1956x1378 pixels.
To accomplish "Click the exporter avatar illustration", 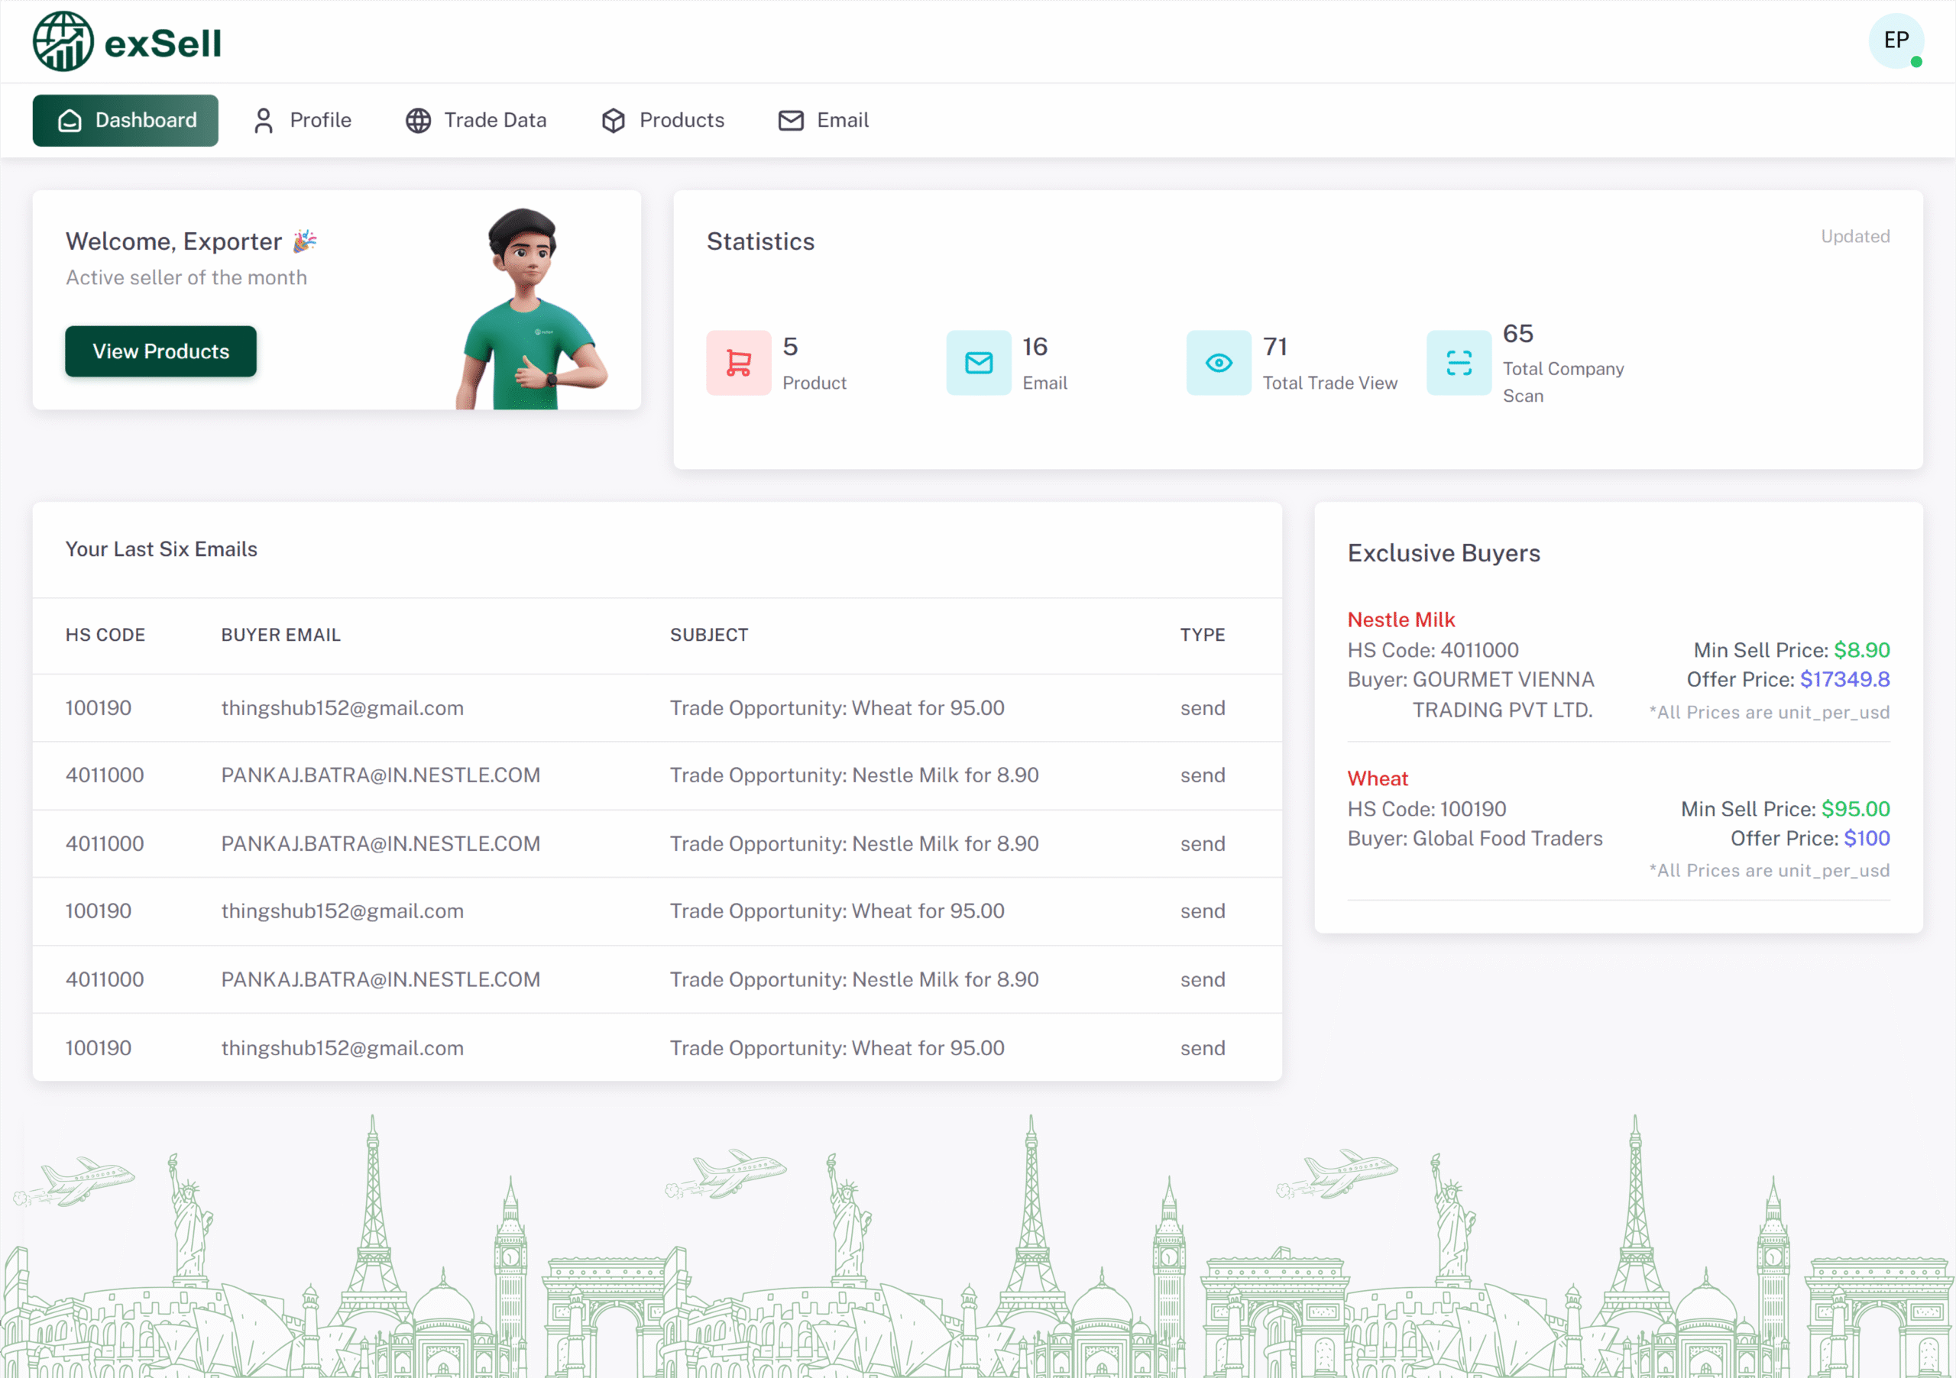I will (x=528, y=309).
